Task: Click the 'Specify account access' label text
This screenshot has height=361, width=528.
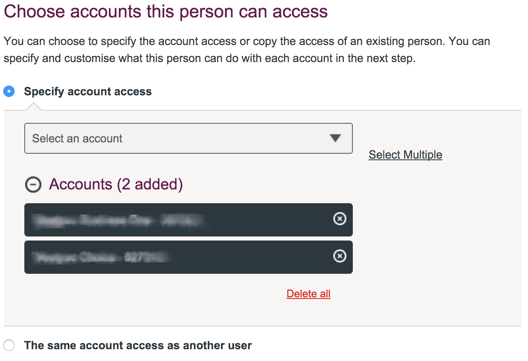Action: tap(88, 92)
